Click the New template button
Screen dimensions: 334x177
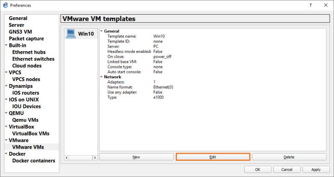pos(137,157)
